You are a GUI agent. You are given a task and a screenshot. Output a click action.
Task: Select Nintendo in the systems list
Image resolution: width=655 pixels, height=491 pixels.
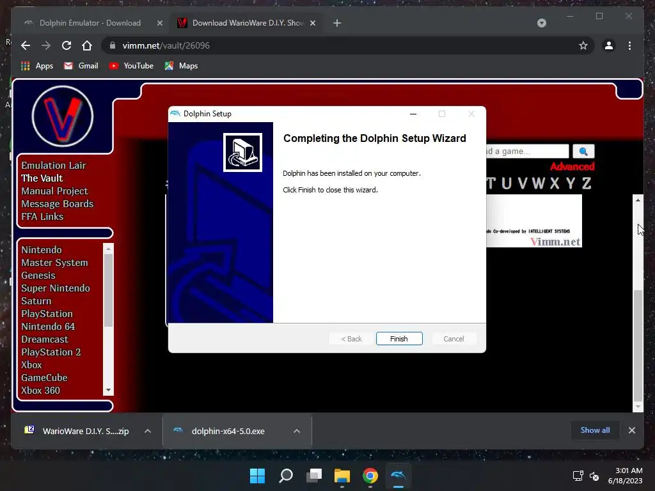point(42,250)
